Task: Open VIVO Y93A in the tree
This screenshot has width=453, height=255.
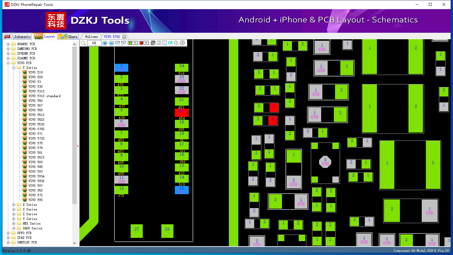Action: pos(36,176)
